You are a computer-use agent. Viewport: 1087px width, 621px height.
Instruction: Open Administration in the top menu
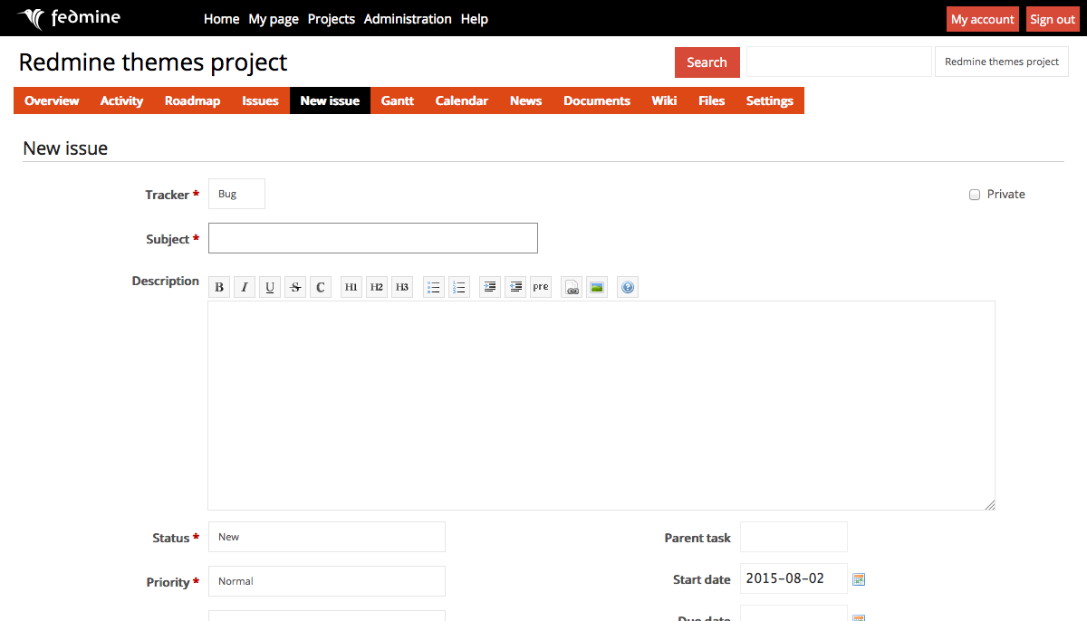click(408, 19)
